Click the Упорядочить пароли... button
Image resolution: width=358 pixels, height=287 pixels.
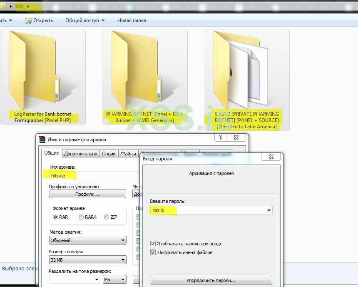point(211,280)
